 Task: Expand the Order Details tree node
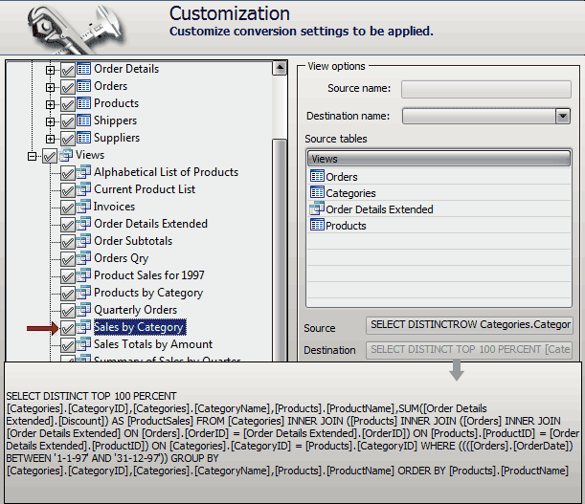[x=50, y=70]
